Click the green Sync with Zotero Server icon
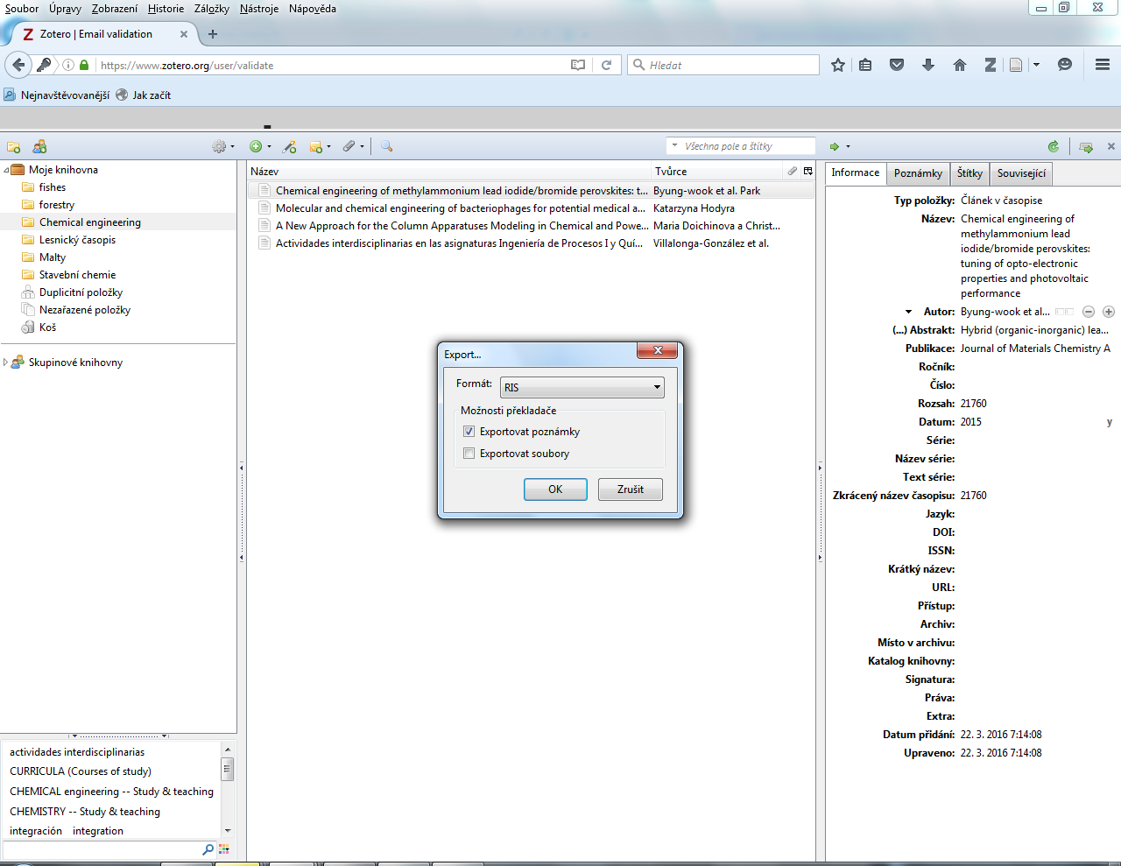Viewport: 1121px width, 866px height. (x=1054, y=147)
